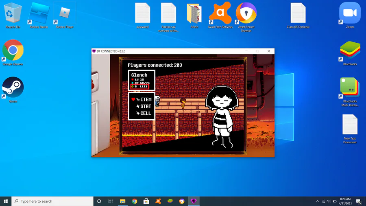Click the DF CONNECTED window title bar
This screenshot has width=366, height=206.
(x=168, y=51)
